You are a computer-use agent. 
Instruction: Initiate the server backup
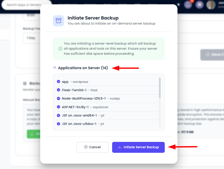pyautogui.click(x=138, y=147)
